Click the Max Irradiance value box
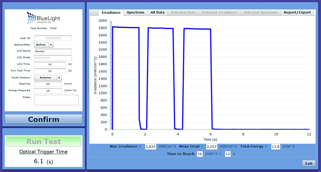This screenshot has height=172, width=321. click(150, 147)
